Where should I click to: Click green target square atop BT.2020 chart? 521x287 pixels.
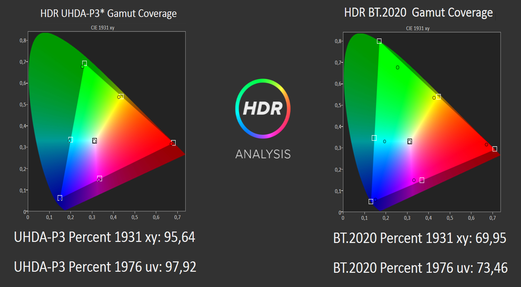(379, 41)
